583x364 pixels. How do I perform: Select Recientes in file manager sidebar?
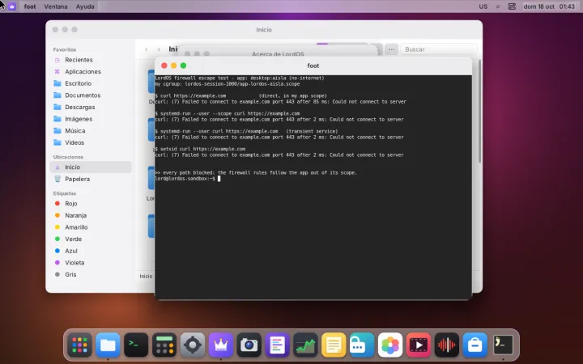click(x=91, y=60)
